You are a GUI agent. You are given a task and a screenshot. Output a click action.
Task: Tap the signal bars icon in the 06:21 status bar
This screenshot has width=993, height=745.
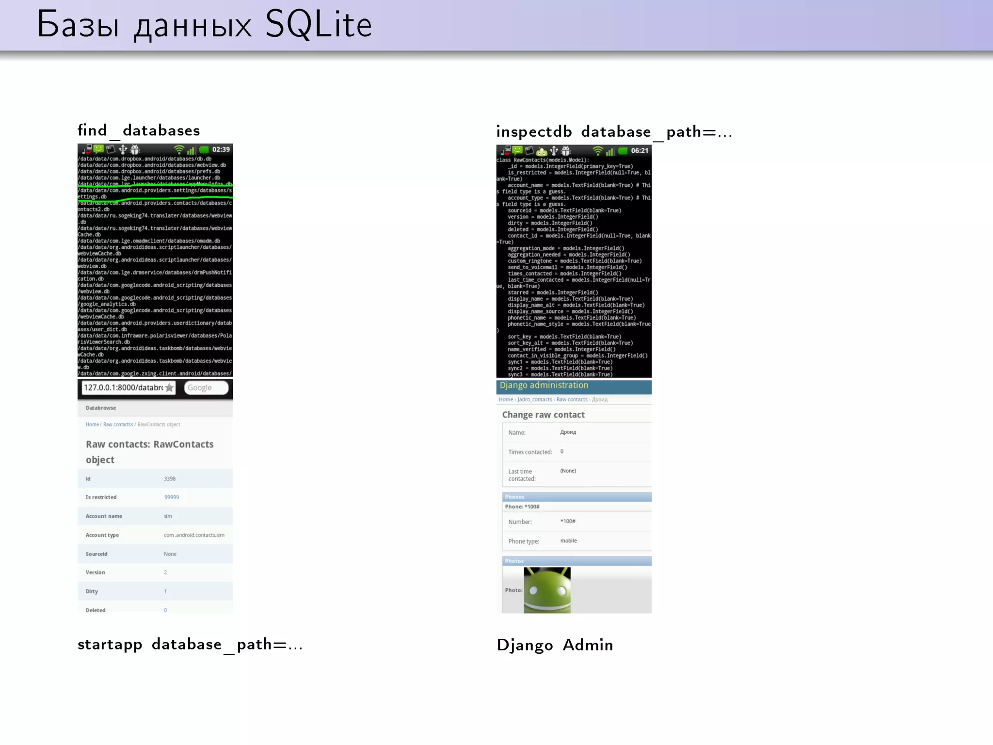point(610,151)
